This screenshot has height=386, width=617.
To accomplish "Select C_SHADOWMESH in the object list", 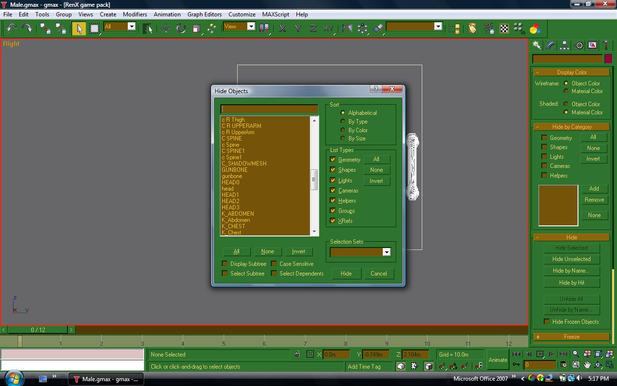I will point(244,164).
